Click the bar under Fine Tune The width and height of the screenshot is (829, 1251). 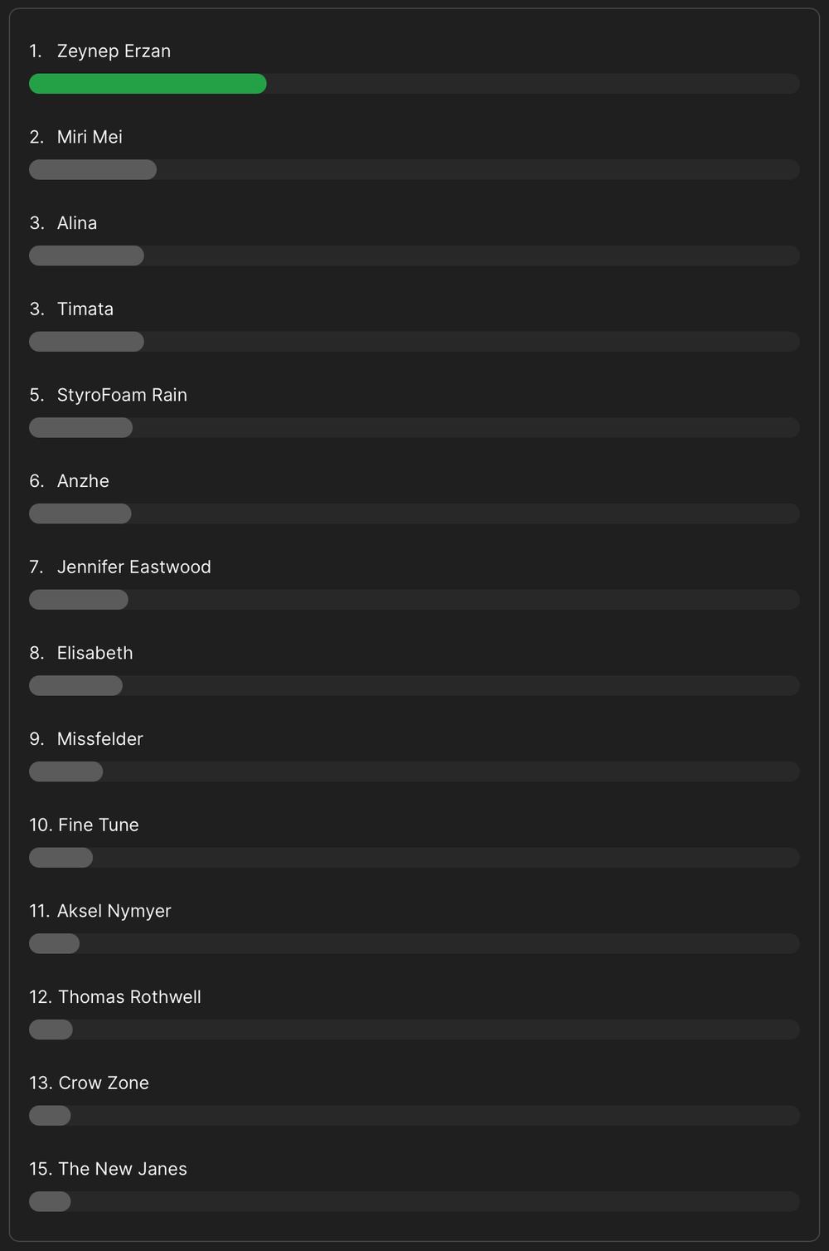click(x=61, y=858)
